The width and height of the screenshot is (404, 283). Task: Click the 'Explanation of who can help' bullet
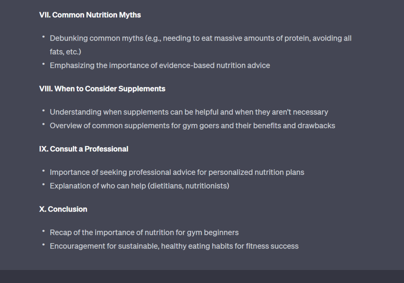click(139, 186)
